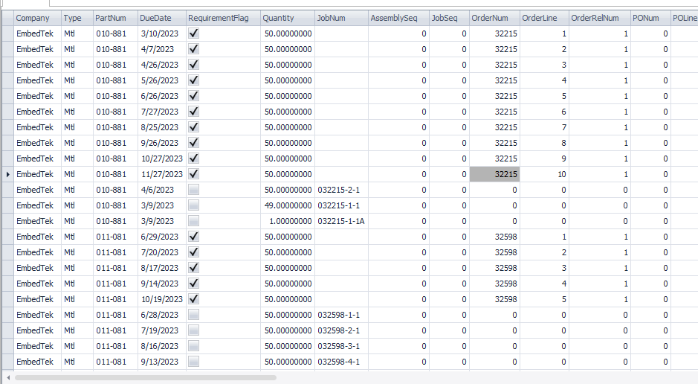Toggle RequirementFlag checkbox for 9/14/2023 row
This screenshot has width=698, height=384.
193,284
